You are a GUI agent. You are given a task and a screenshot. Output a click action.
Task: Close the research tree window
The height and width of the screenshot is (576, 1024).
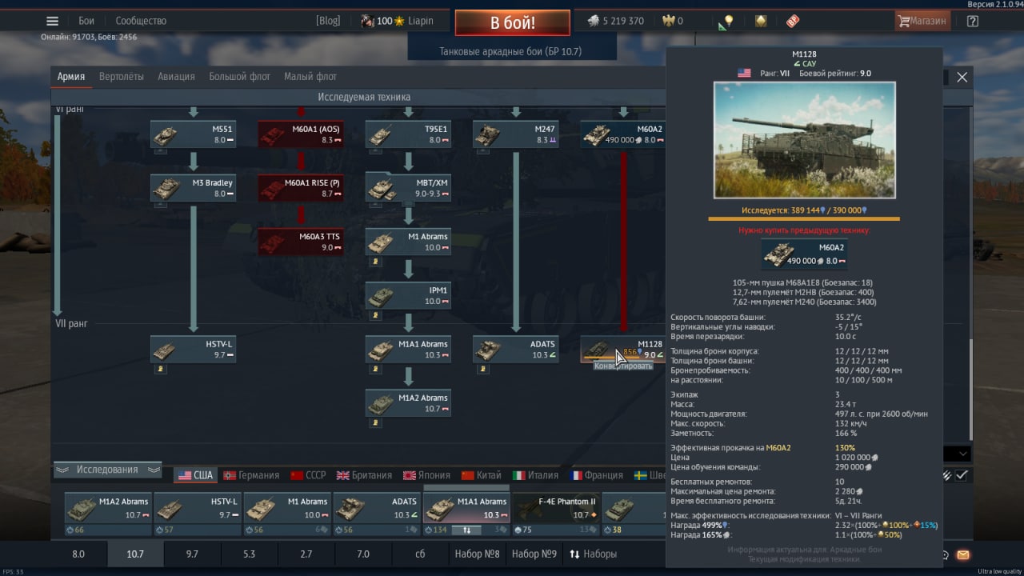962,77
